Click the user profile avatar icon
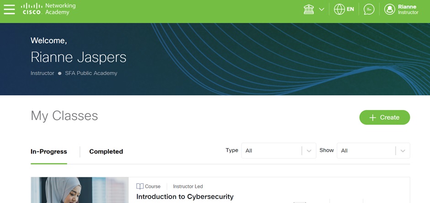Image resolution: width=430 pixels, height=203 pixels. coord(389,9)
